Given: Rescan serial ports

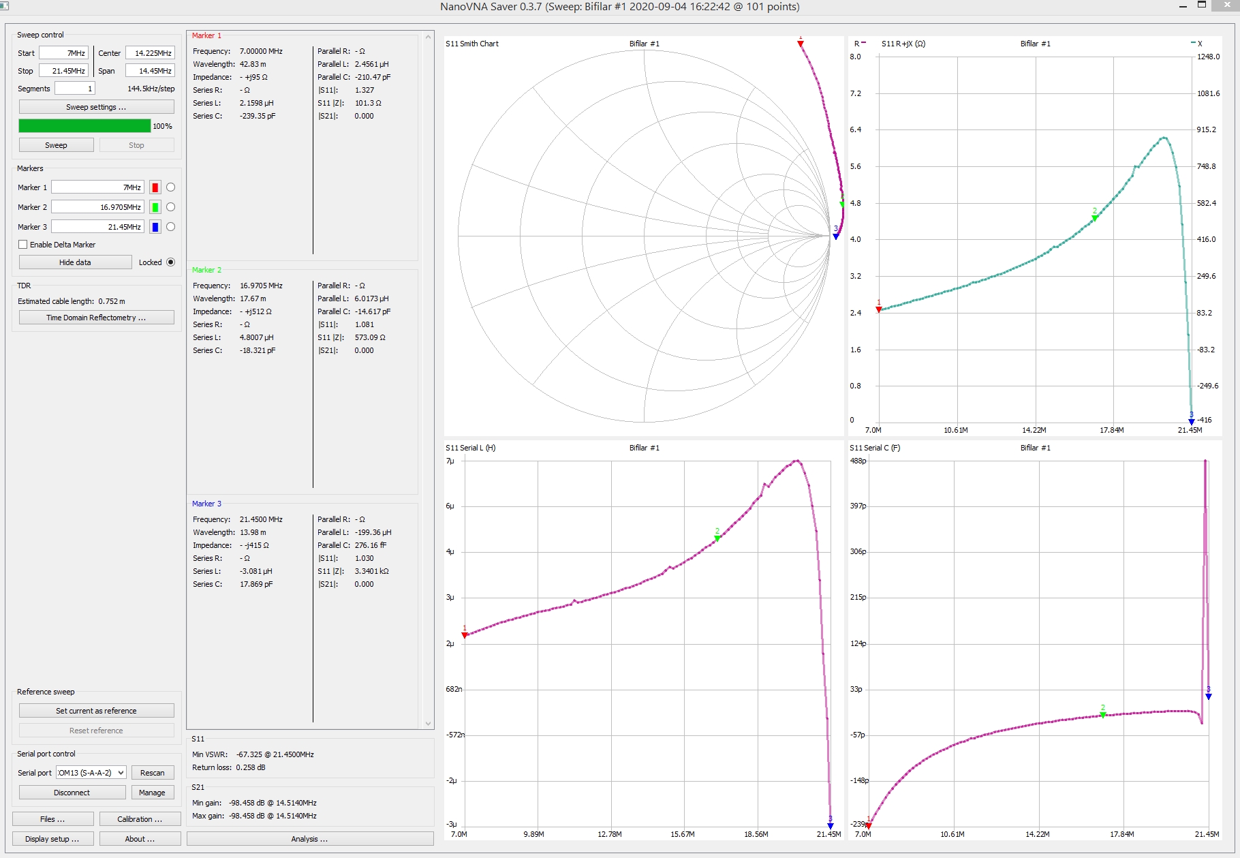Looking at the screenshot, I should pyautogui.click(x=153, y=773).
